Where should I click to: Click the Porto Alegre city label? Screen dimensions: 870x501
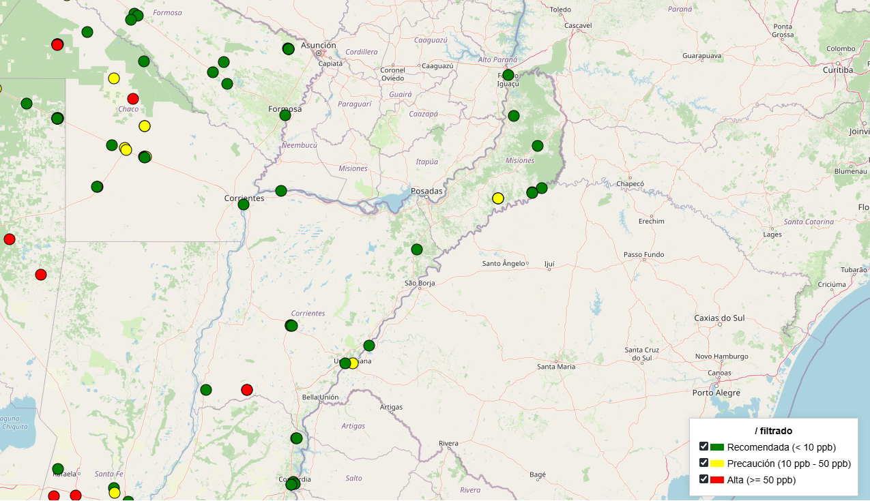716,393
